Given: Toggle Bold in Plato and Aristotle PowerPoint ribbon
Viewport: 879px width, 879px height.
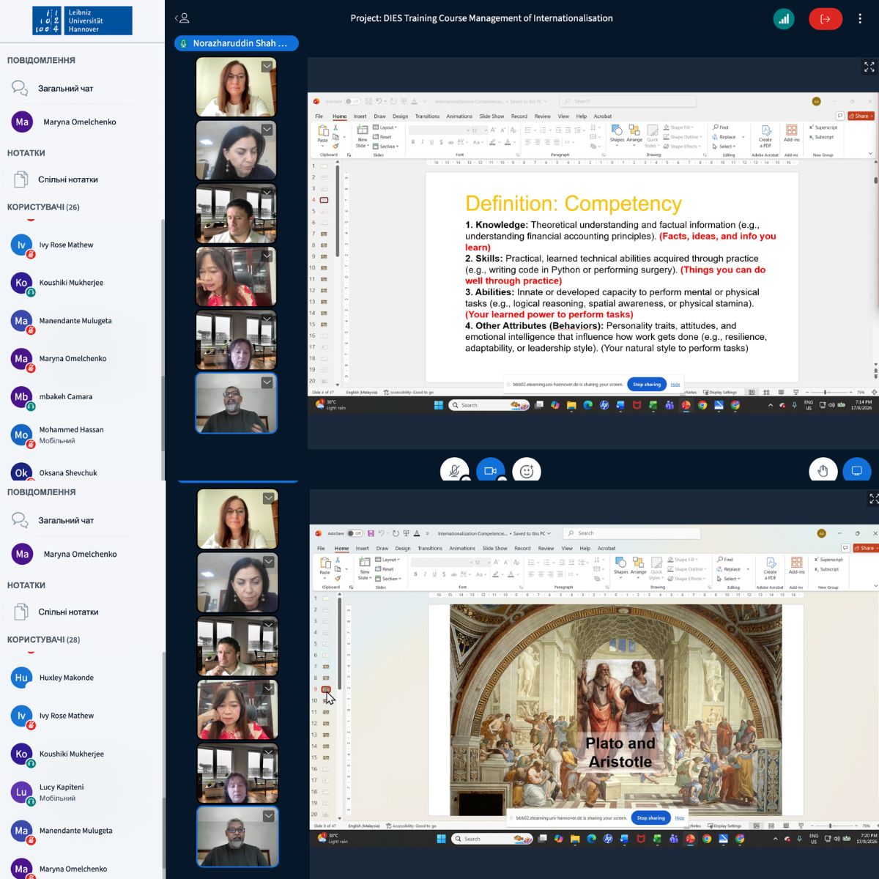Looking at the screenshot, I should click(x=415, y=574).
